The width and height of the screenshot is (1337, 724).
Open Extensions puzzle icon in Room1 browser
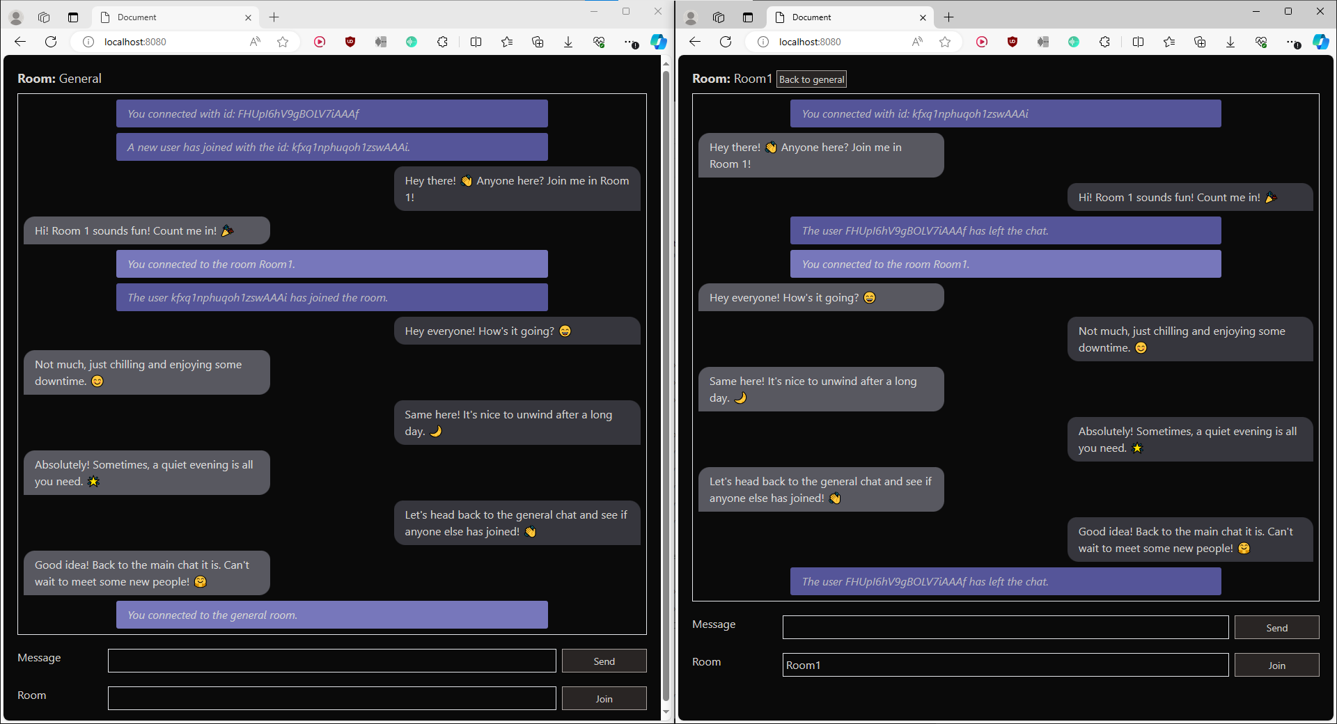1104,42
